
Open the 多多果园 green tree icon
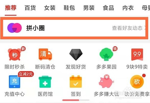tap(106, 54)
